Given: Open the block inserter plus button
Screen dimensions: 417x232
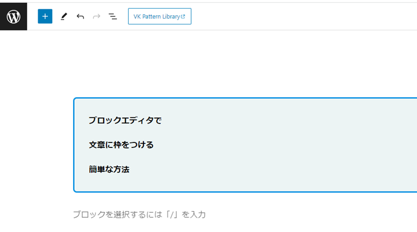Looking at the screenshot, I should pos(45,16).
